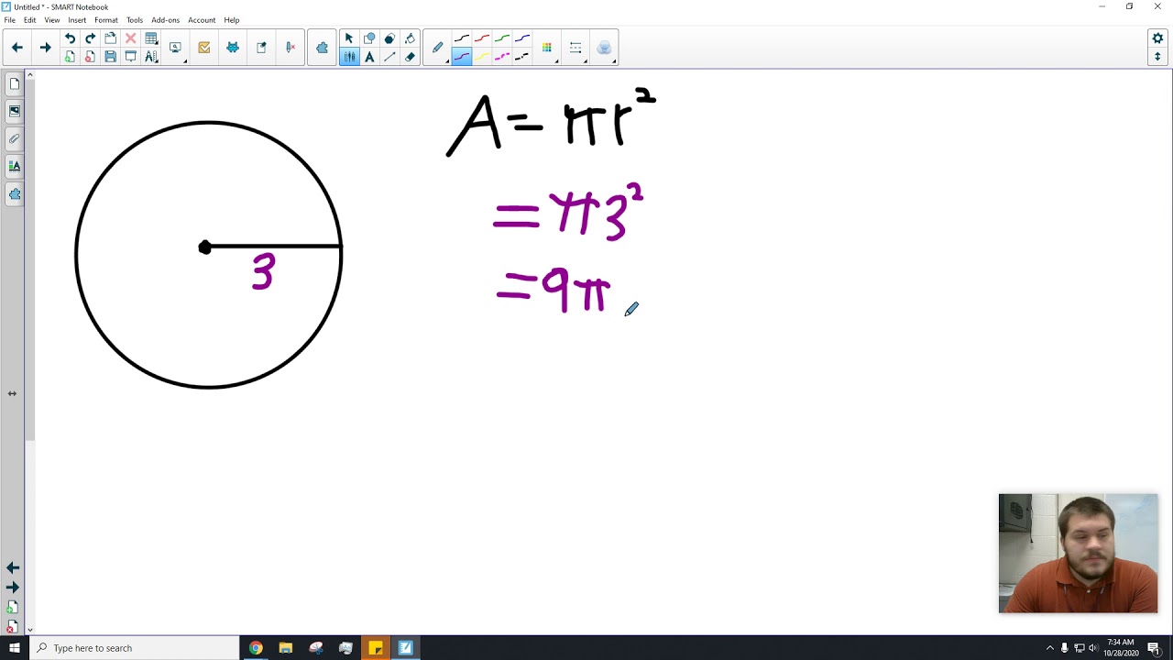Open the Gallery sidebar tab
Screen dimensions: 1173x660
click(15, 111)
